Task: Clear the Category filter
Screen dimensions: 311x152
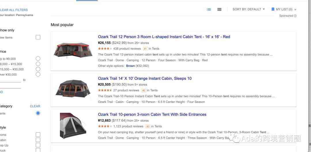Action: (35, 106)
